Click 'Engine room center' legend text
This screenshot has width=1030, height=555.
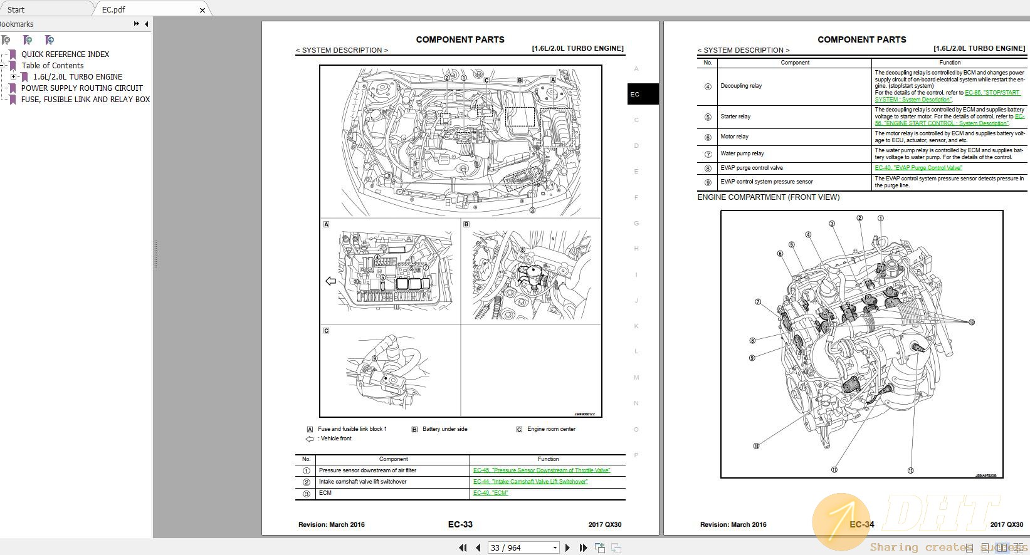pyautogui.click(x=551, y=429)
